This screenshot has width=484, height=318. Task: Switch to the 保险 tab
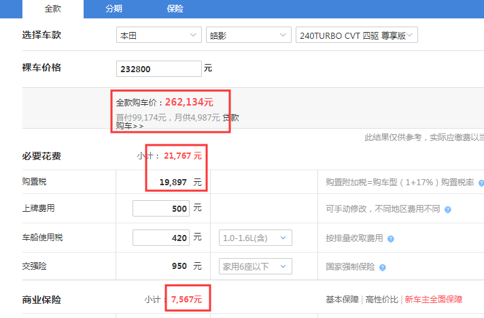tap(175, 9)
